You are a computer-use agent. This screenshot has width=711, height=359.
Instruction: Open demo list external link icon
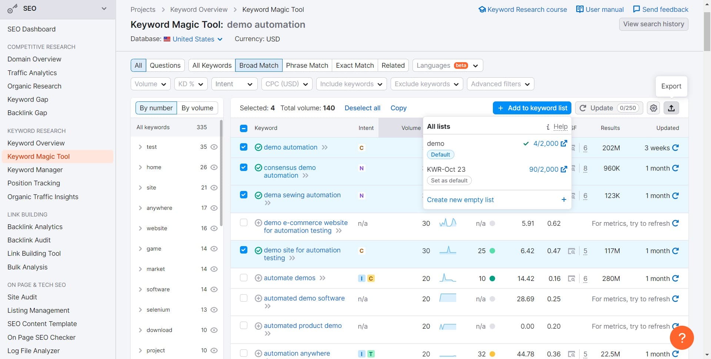(x=564, y=144)
